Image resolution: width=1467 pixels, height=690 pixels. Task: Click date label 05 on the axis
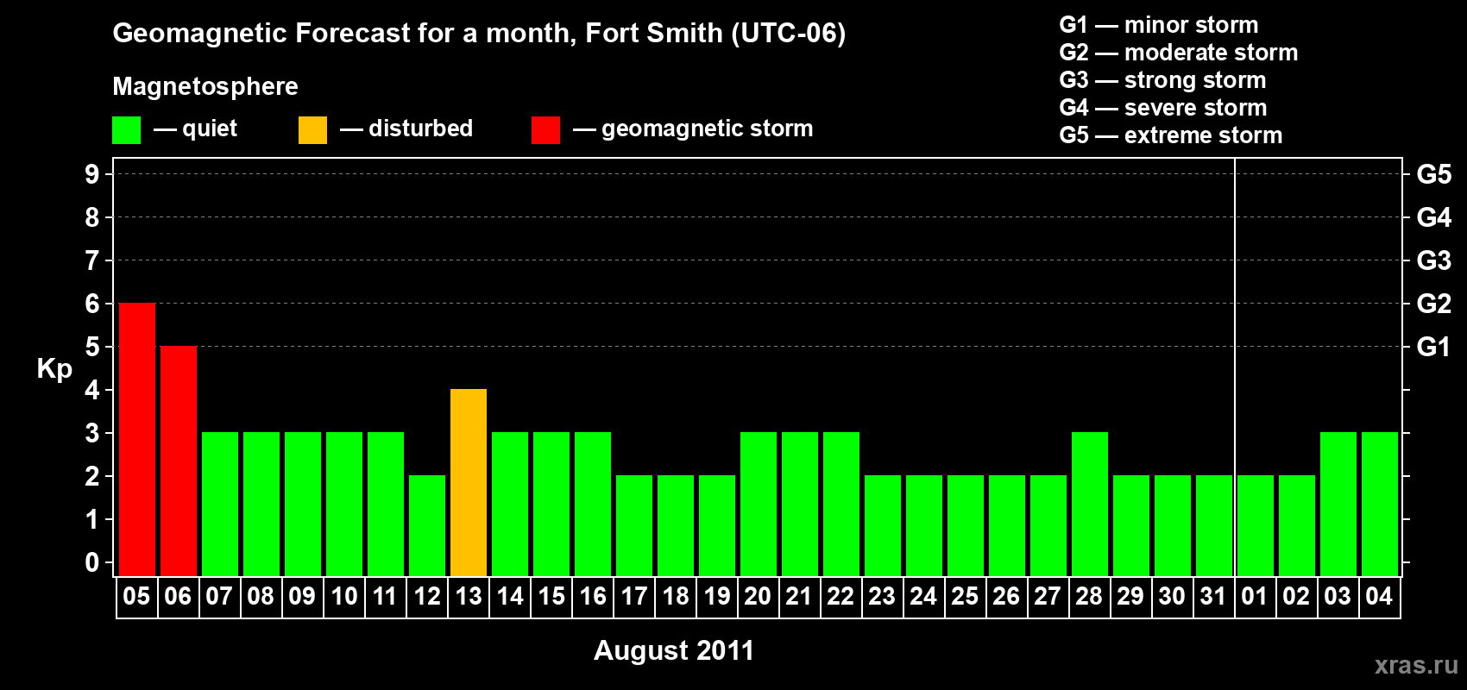pos(136,597)
